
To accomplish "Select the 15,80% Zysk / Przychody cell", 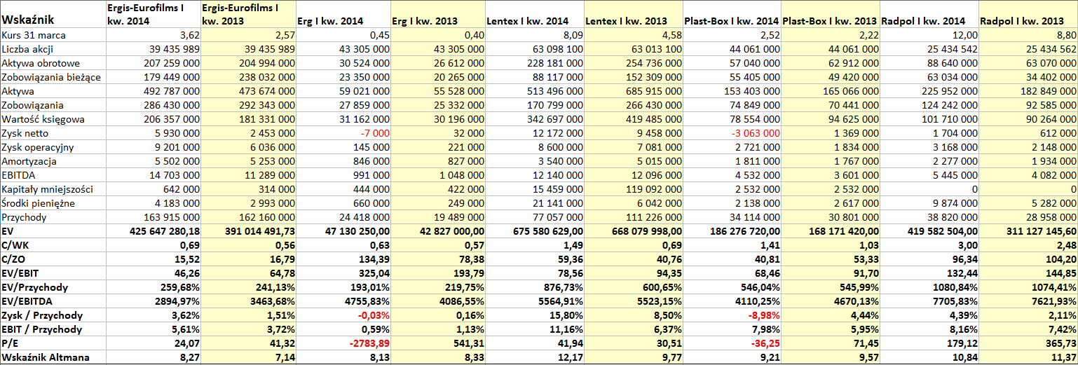I will (533, 315).
